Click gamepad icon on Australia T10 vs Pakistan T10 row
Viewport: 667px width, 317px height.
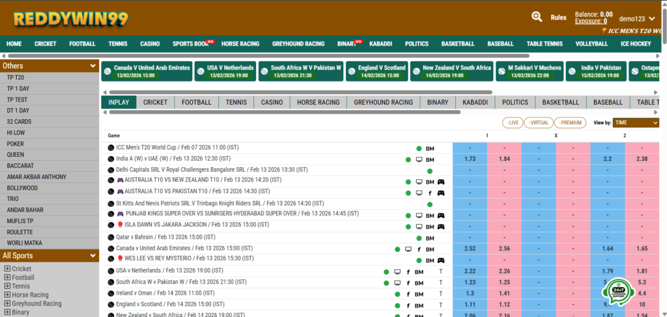pos(440,193)
